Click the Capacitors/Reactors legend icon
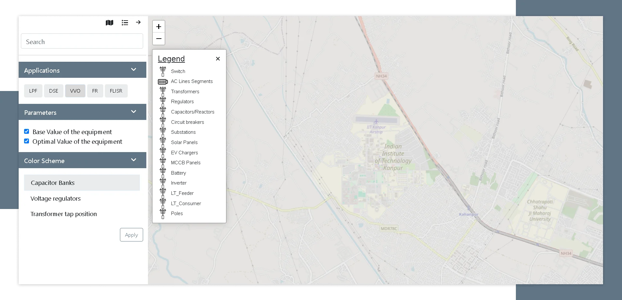 click(x=163, y=112)
